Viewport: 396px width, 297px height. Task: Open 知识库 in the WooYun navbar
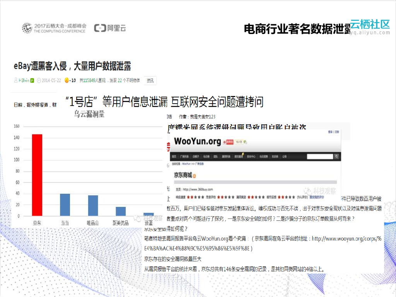coord(275,157)
